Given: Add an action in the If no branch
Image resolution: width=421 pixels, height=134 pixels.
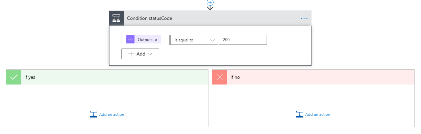Looking at the screenshot, I should click(x=313, y=114).
